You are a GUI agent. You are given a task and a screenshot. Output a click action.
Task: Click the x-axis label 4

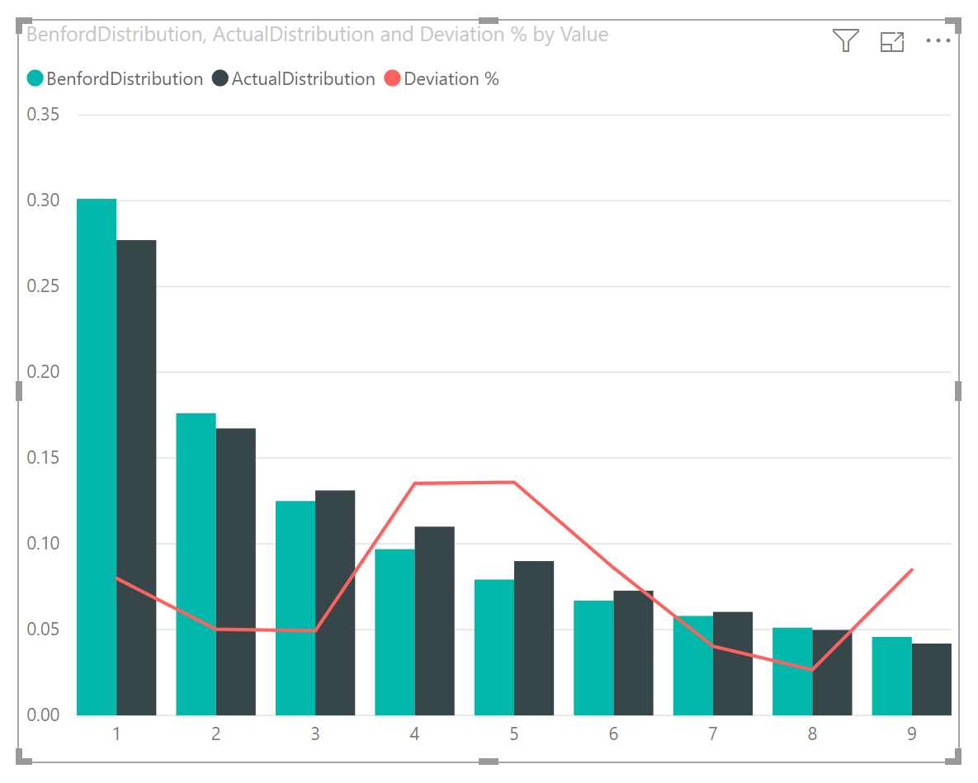(x=415, y=734)
